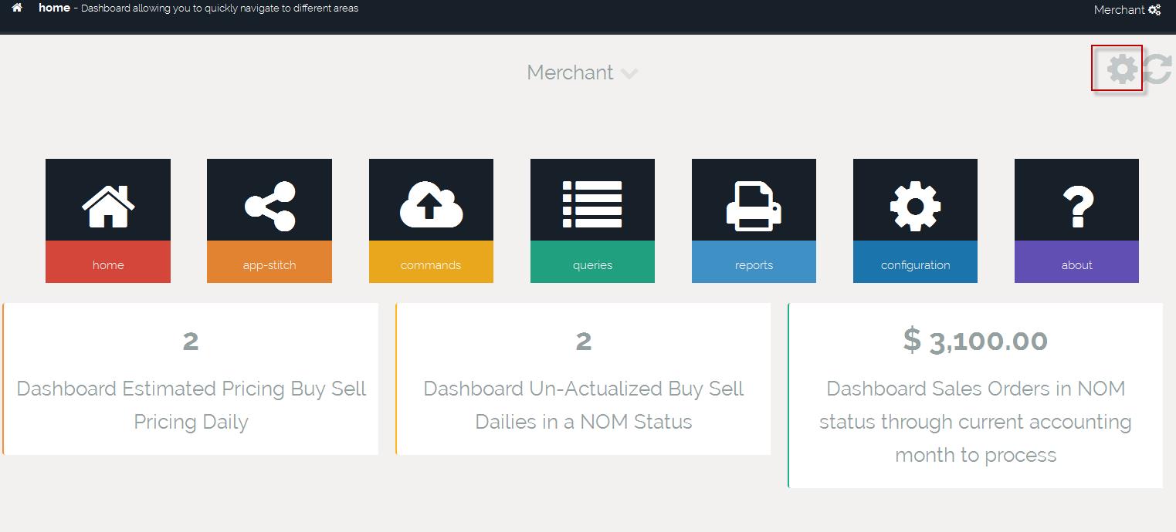Click the yellow 'commands' tile label
Screen dimensions: 1176x532
click(431, 264)
